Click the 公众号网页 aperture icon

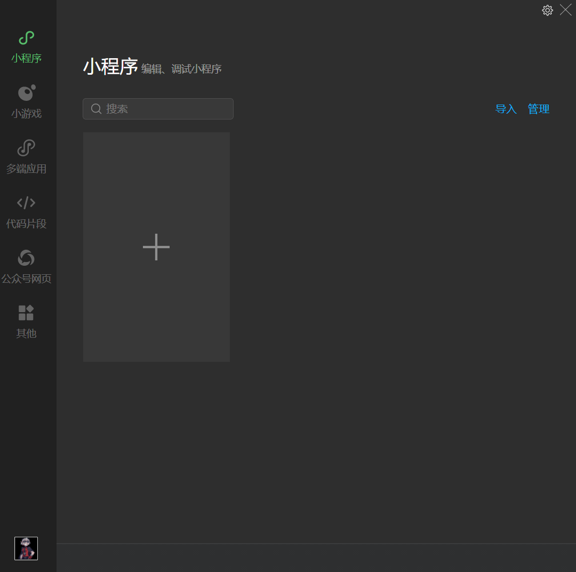pyautogui.click(x=26, y=258)
